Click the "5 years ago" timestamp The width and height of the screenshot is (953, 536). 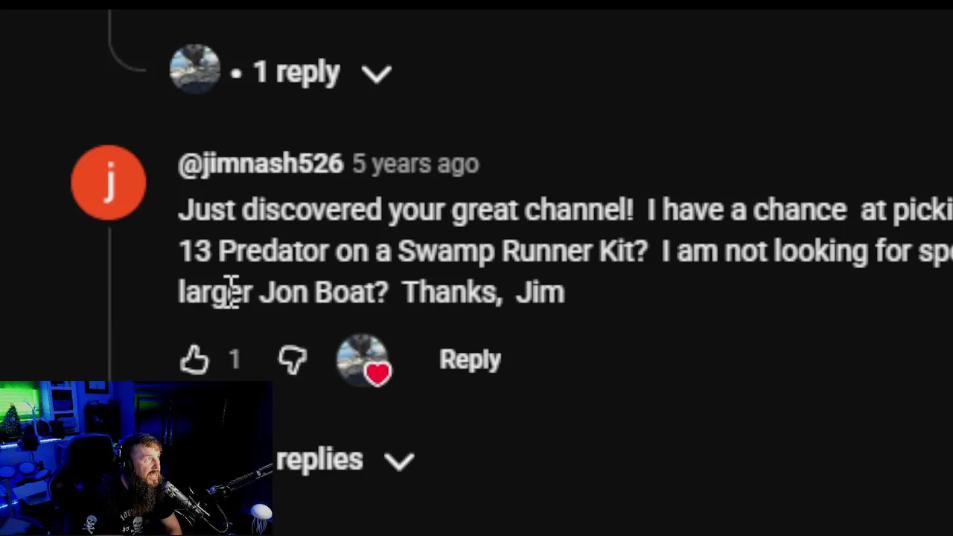tap(415, 164)
